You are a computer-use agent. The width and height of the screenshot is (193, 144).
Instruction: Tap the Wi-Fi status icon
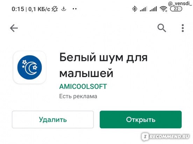coord(164,9)
